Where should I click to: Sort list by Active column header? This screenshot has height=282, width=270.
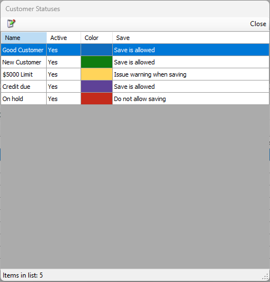point(63,38)
